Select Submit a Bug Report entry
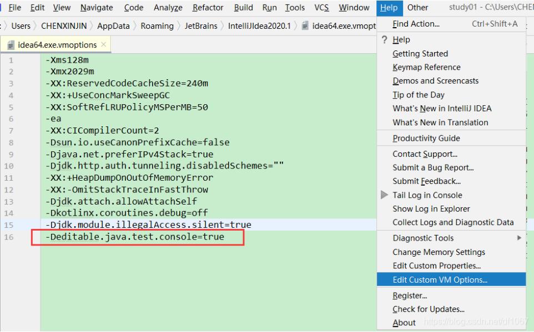Image resolution: width=534 pixels, height=332 pixels. tap(433, 167)
